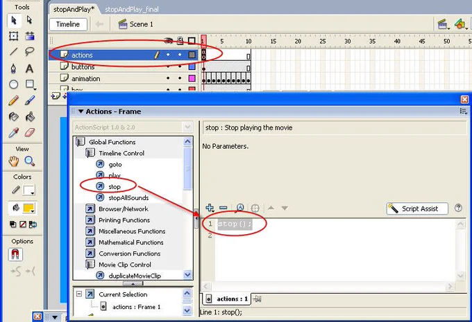Collapse the Actions - Frame panel triangle
Screen dimensions: 472x322
click(81, 111)
